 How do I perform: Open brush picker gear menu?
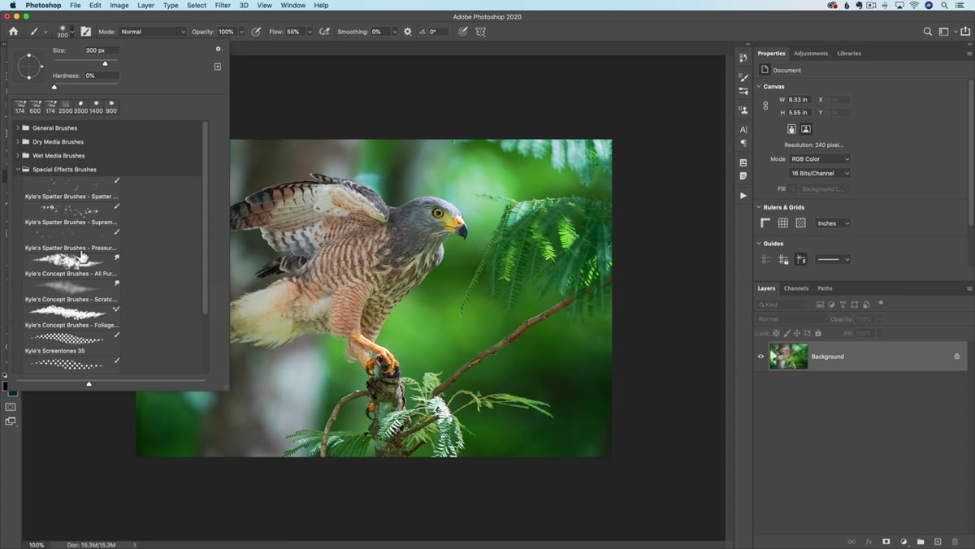click(x=218, y=50)
